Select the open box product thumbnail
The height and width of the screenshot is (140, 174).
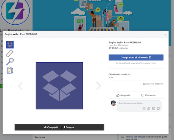pos(10,44)
